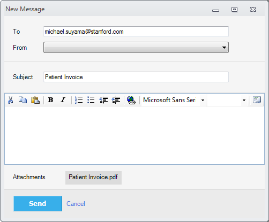Click the To email address field
Screen dimensions: 269x222
[x=136, y=32]
